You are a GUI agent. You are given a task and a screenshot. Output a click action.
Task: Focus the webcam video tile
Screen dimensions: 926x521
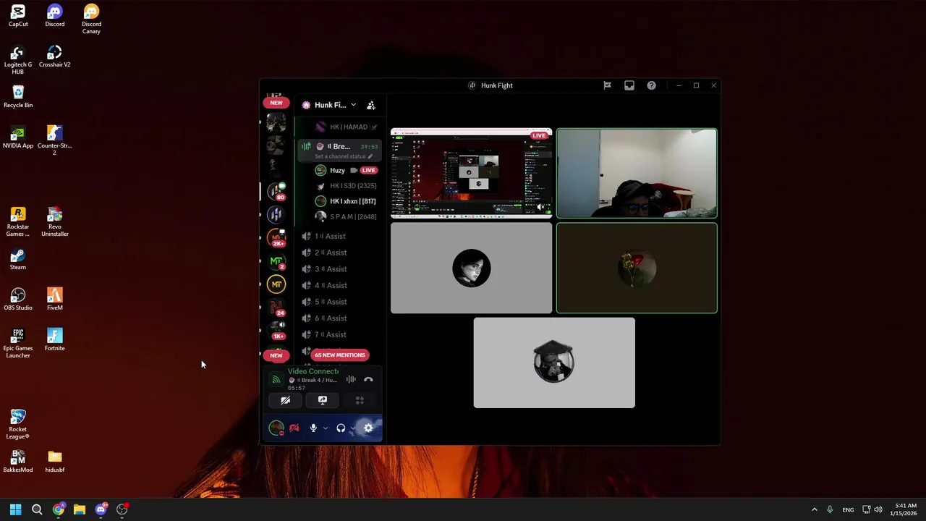[637, 173]
